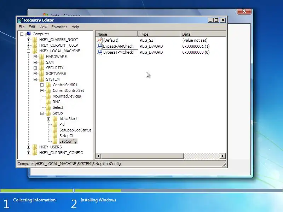Expand CurrentControlSet key
283x212 pixels.
click(42, 90)
